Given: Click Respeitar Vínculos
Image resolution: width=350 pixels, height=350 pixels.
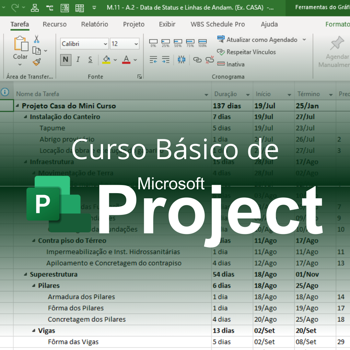Looking at the screenshot, I should 246,52.
